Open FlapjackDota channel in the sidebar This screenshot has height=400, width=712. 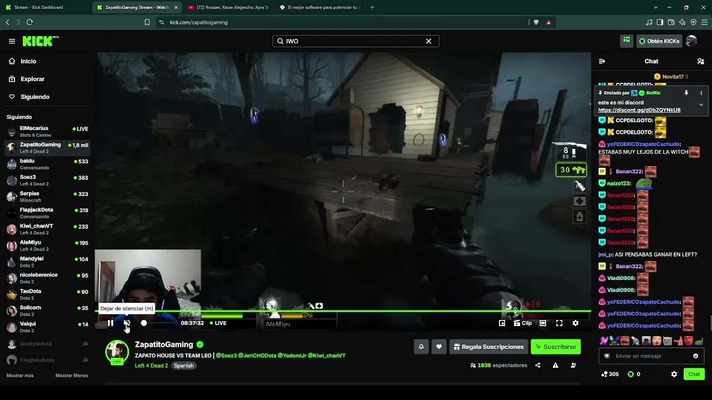47,213
